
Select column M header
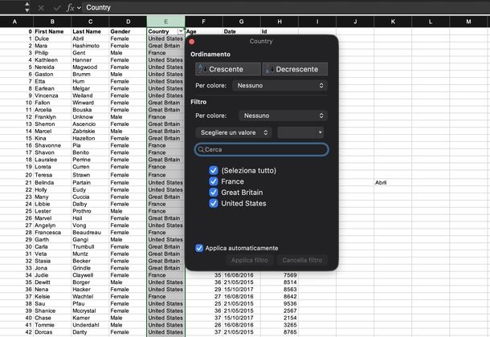468,22
